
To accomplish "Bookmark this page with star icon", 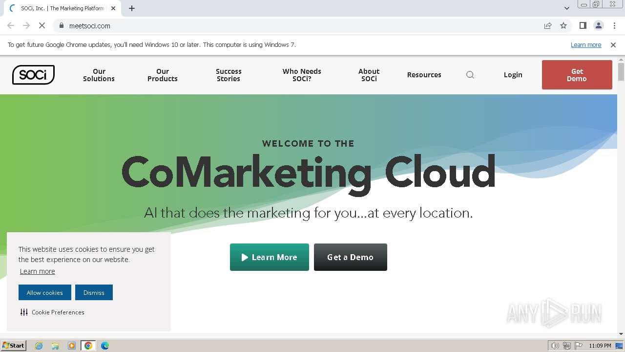I will [563, 25].
